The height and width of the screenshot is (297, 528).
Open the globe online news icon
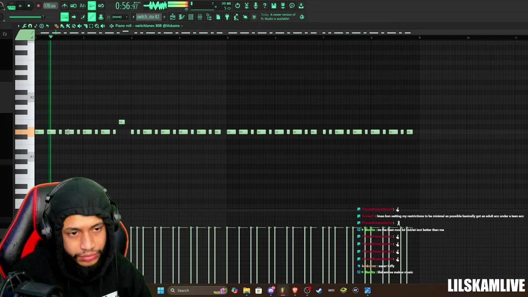(302, 17)
